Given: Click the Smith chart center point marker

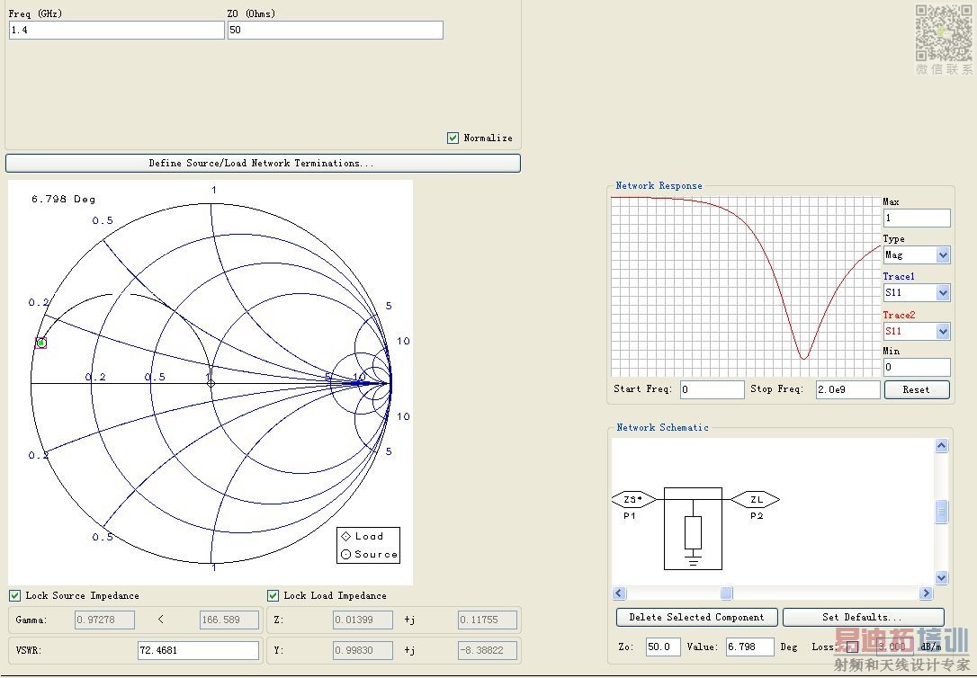Looking at the screenshot, I should click(x=211, y=383).
